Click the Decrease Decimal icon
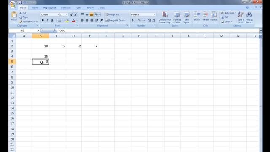Image resolution: width=270 pixels, height=152 pixels. tap(154, 20)
